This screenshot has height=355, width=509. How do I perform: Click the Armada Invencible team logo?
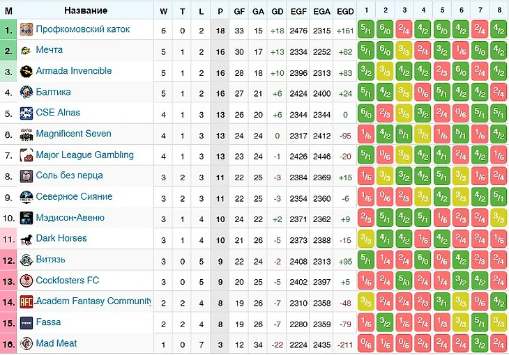[26, 71]
